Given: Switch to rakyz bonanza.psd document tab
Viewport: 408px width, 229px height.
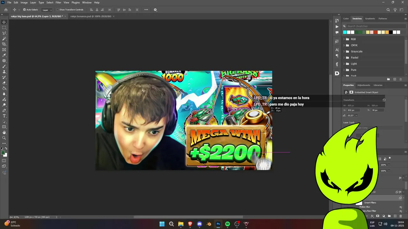Looking at the screenshot, I should click(x=91, y=16).
